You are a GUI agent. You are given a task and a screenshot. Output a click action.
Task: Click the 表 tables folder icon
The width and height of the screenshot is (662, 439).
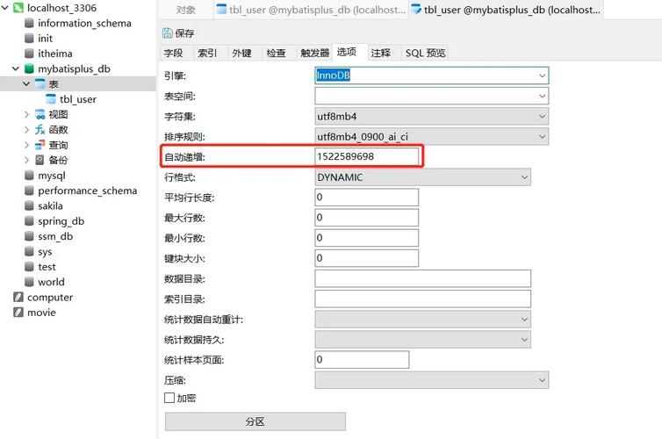point(40,83)
